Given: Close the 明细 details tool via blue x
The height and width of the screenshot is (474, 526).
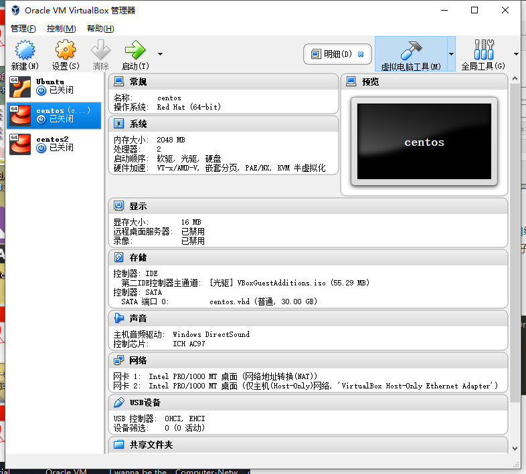Looking at the screenshot, I should coord(361,54).
